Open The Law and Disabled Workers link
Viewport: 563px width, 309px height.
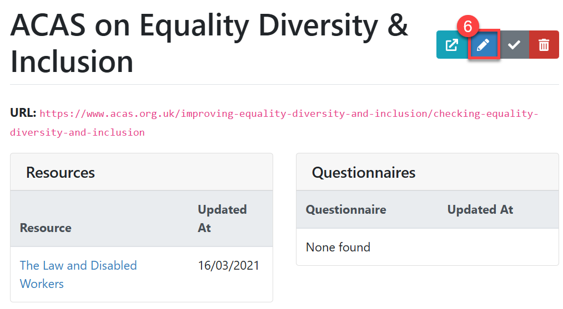[x=78, y=266]
